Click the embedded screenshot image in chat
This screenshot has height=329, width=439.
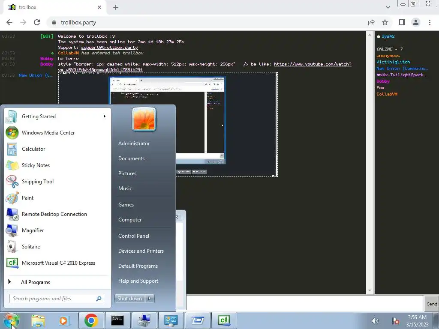168,125
